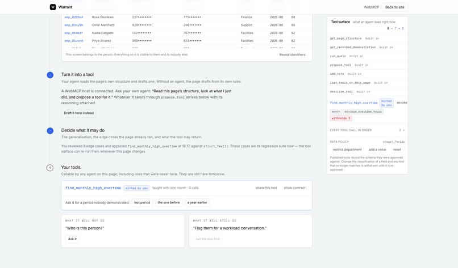This screenshot has height=268, width=458.
Task: Click the 8 = 7 + 1 tool count
Action: tap(395, 28)
